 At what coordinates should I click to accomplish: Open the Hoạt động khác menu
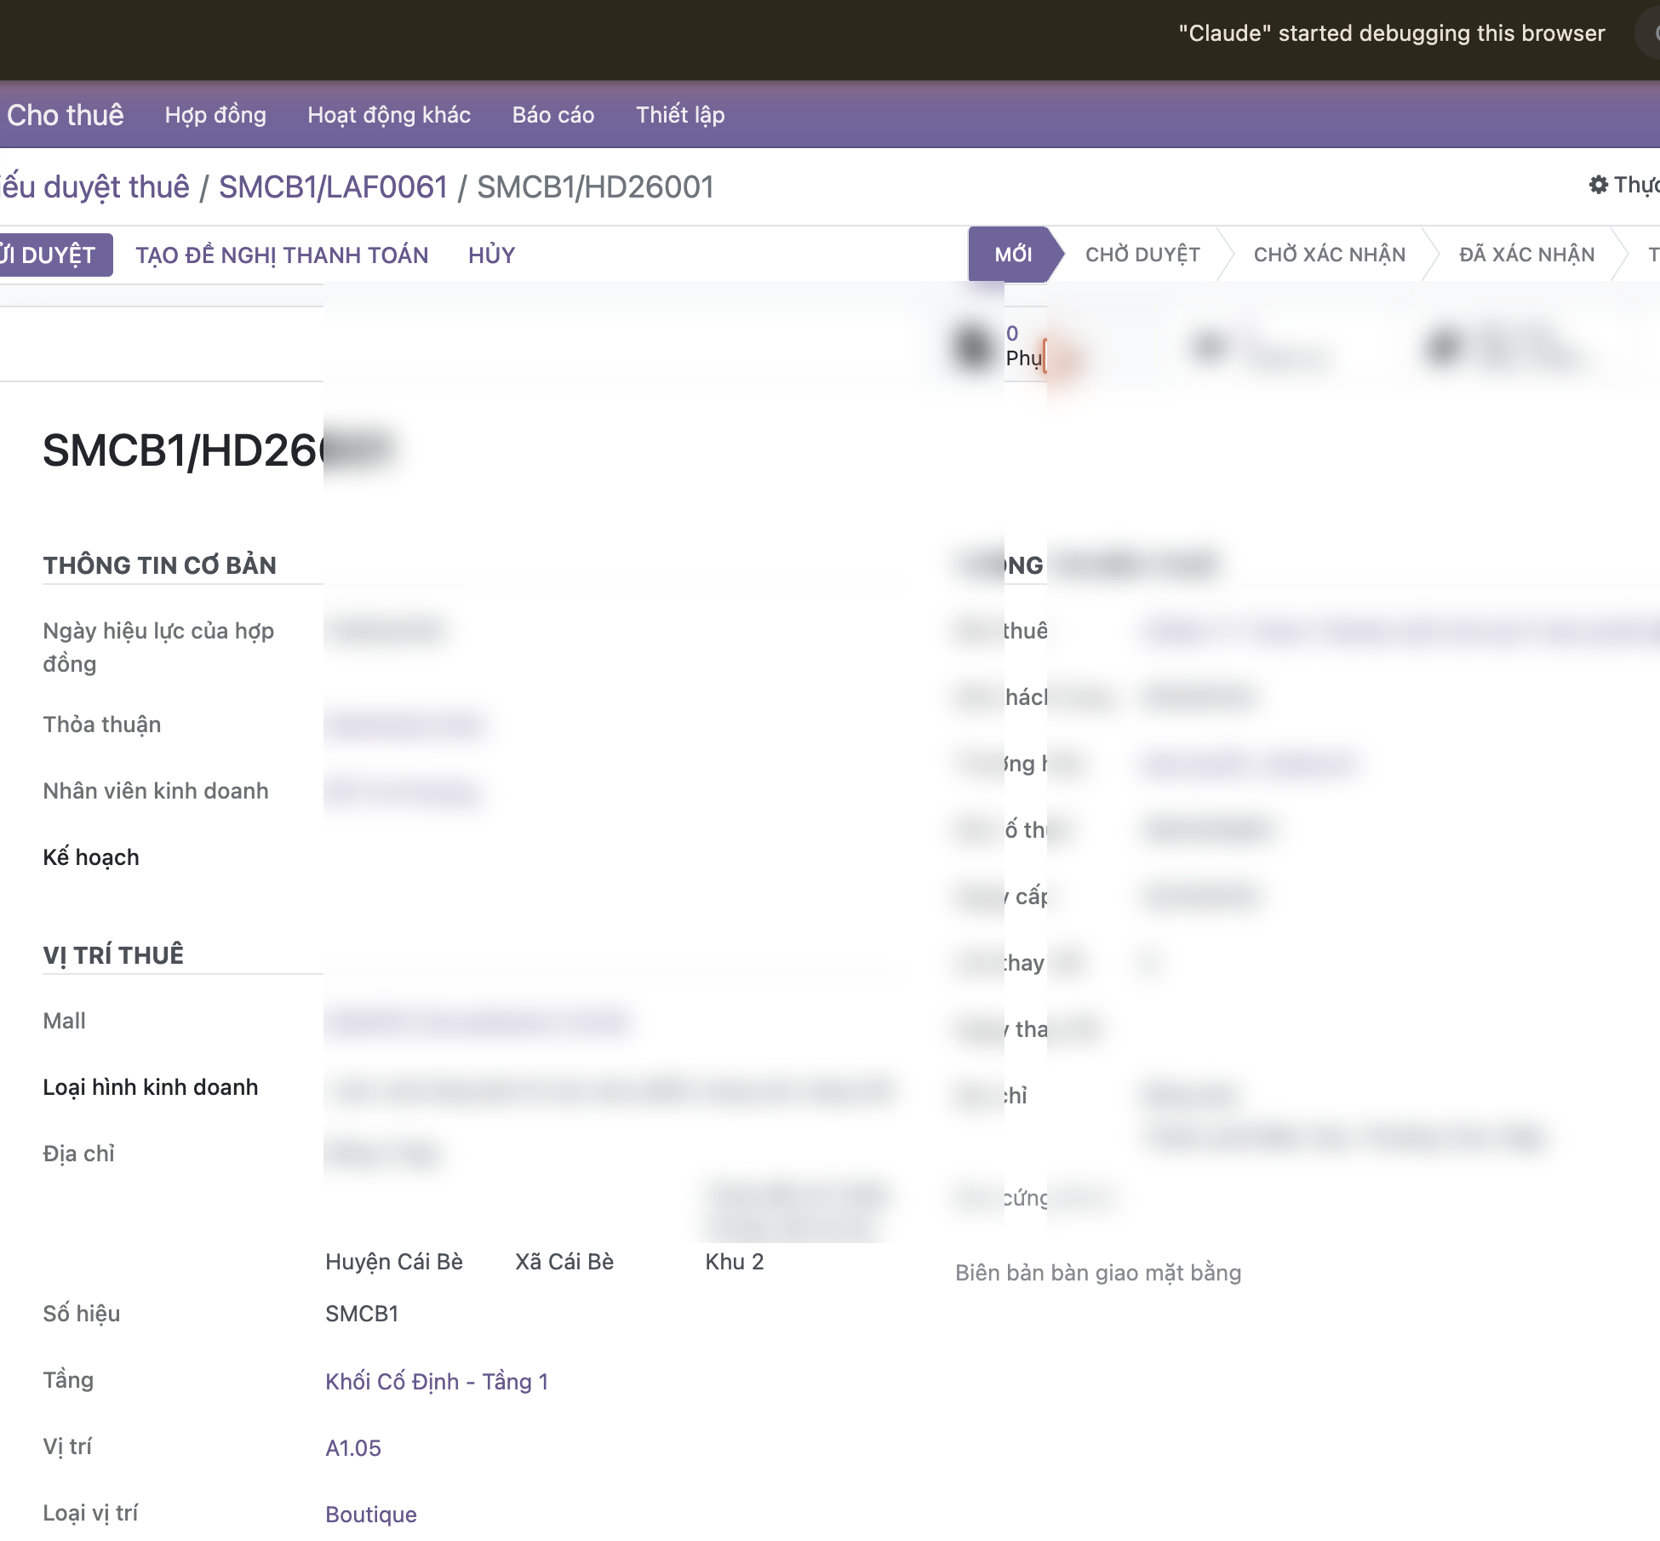click(389, 115)
